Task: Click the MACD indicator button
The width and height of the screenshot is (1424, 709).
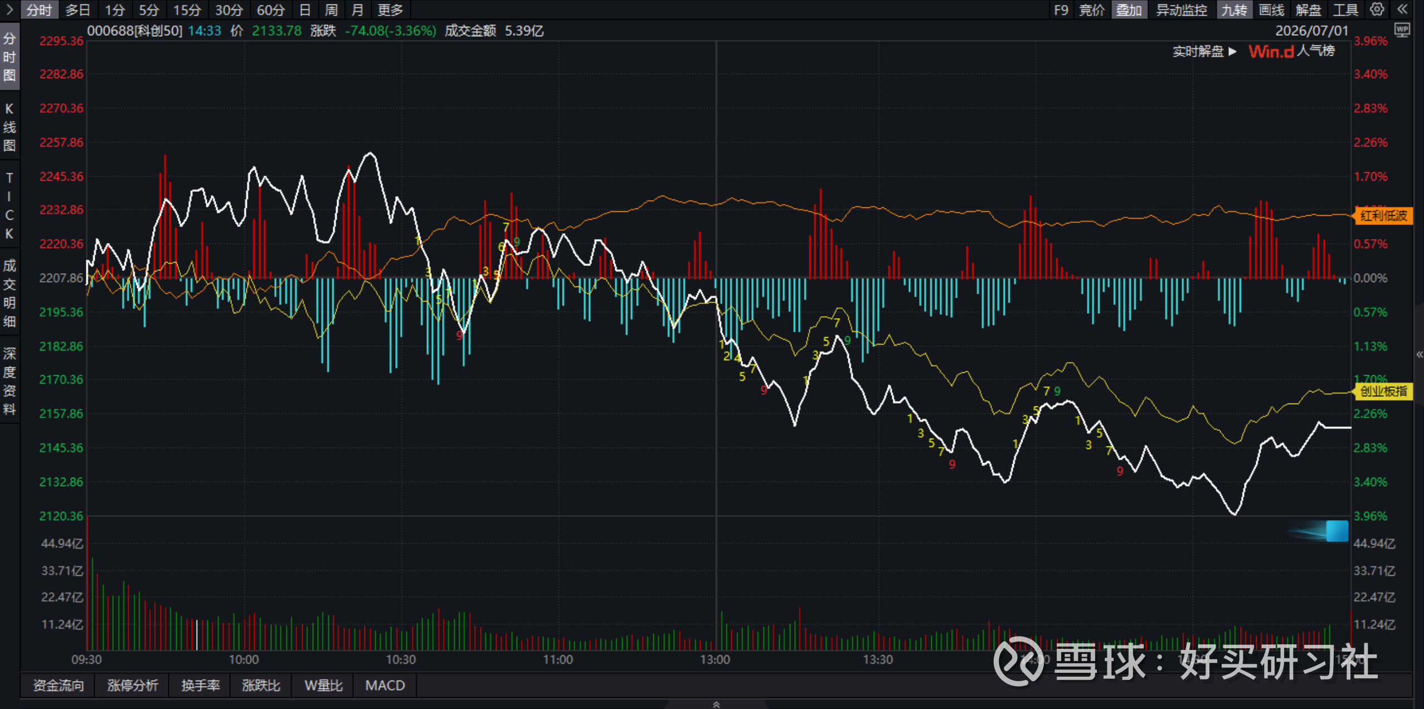Action: tap(385, 685)
